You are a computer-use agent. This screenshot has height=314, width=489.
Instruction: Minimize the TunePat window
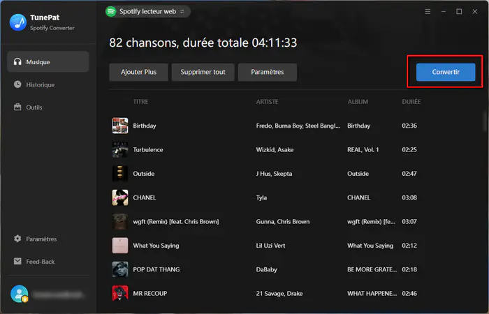coord(443,12)
